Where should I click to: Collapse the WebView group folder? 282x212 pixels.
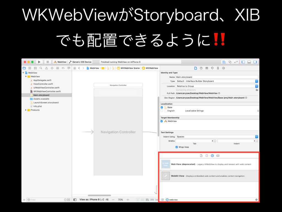pos(26,77)
